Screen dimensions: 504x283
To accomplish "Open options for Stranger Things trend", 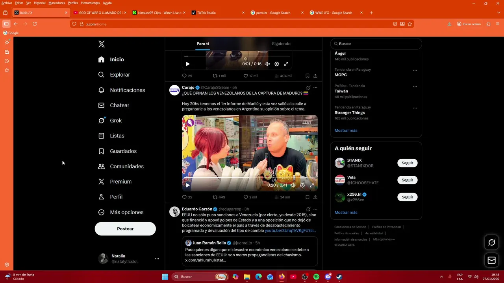I will coord(415,108).
